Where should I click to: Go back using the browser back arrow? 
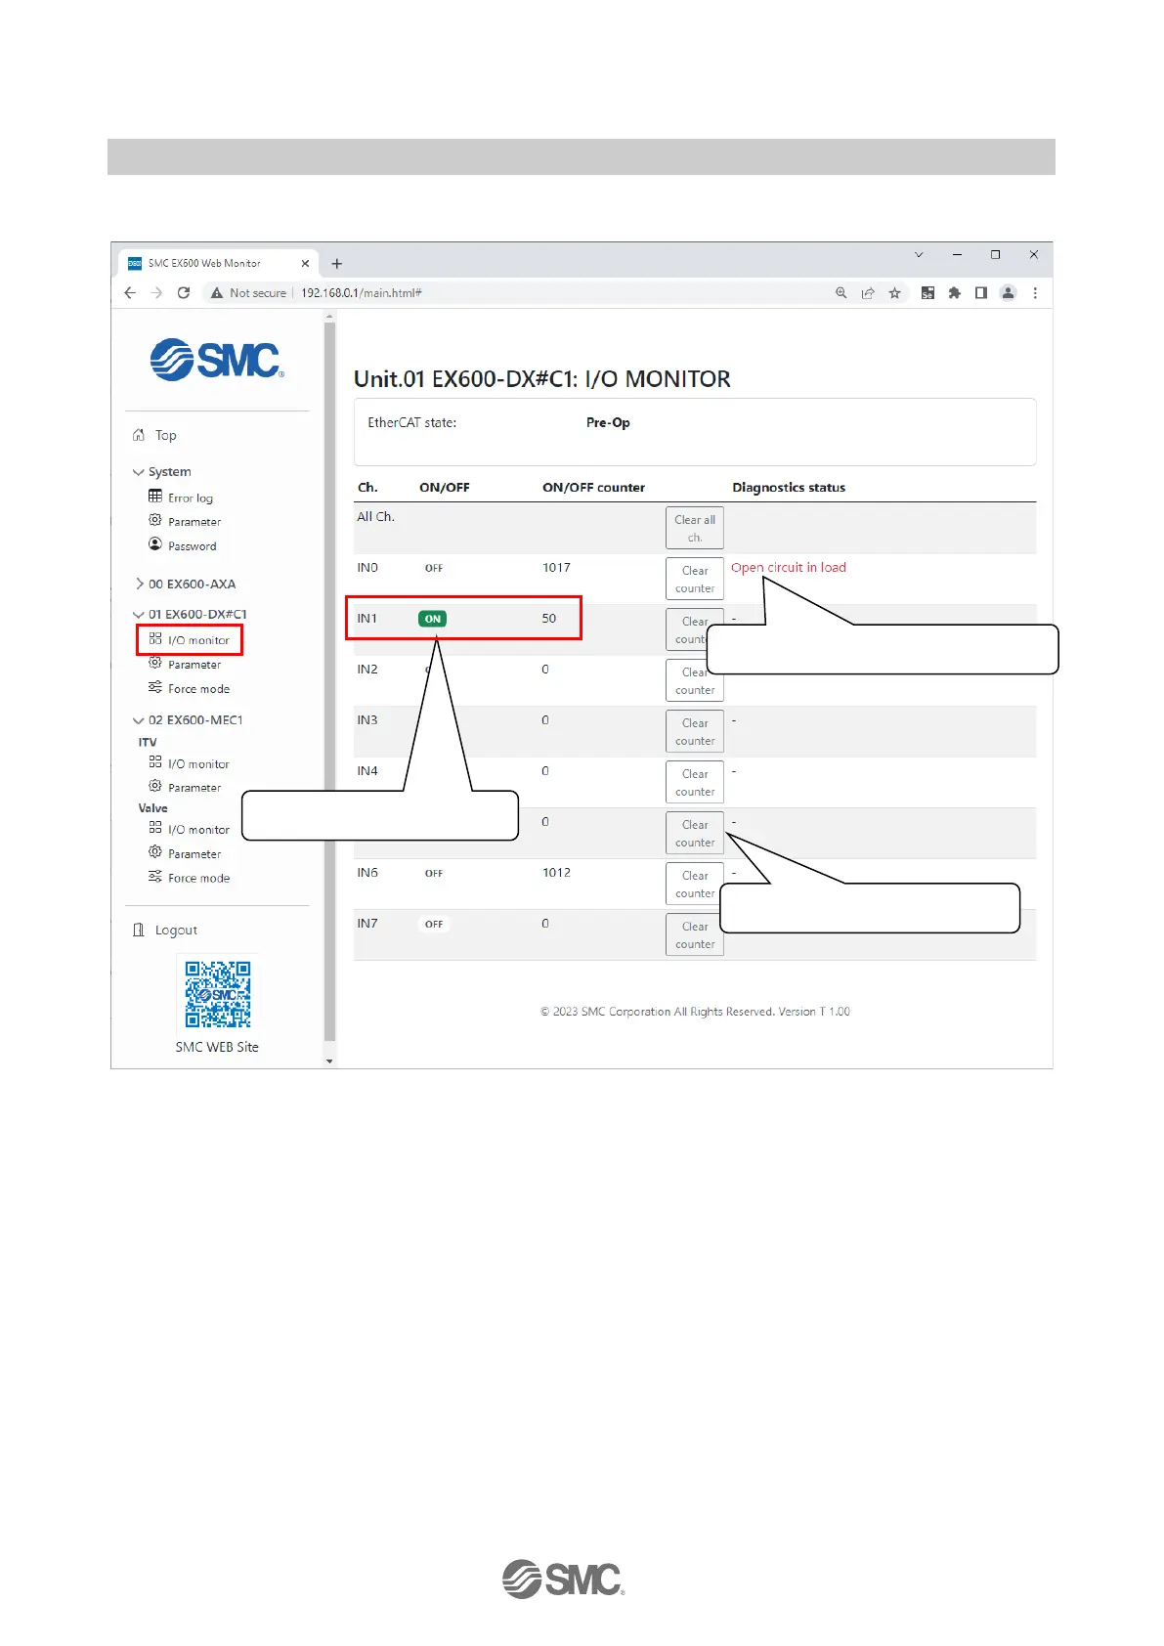pyautogui.click(x=130, y=292)
